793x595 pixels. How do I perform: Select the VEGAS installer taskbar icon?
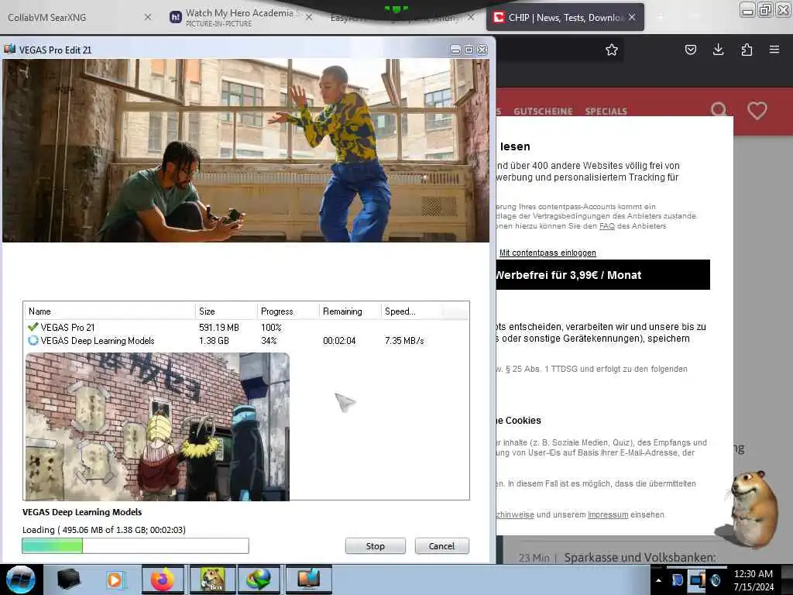[x=308, y=580]
